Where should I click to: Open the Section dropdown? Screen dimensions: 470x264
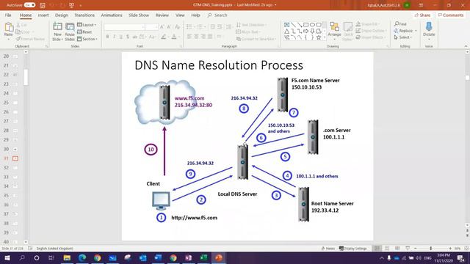click(87, 39)
